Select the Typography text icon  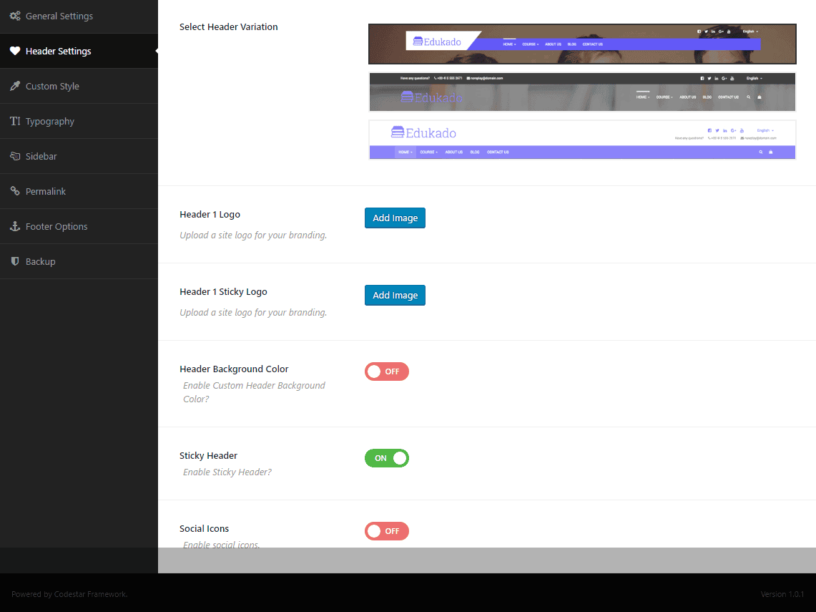(16, 121)
